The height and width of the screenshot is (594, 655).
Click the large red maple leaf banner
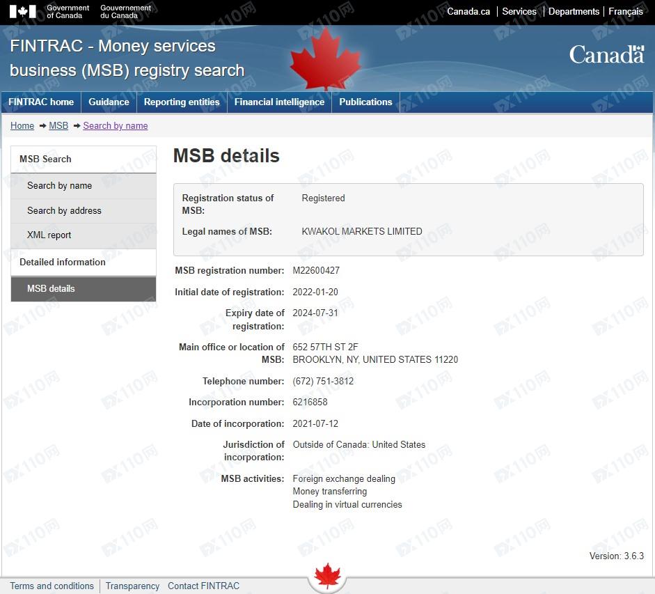pyautogui.click(x=325, y=61)
